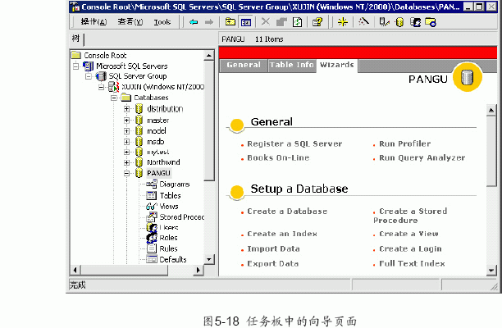Click the Rules node icon
The image size is (502, 328).
152,248
